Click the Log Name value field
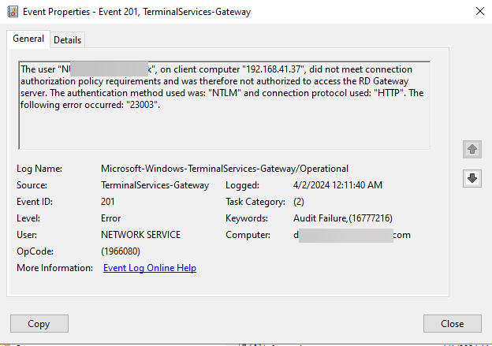This screenshot has width=492, height=346. click(x=225, y=169)
